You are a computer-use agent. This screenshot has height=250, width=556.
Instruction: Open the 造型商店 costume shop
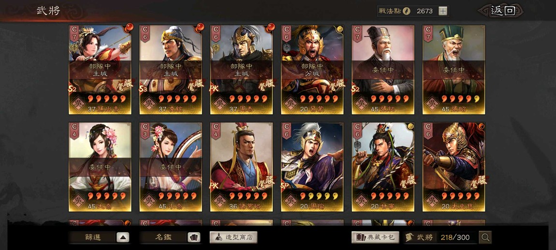(x=234, y=237)
